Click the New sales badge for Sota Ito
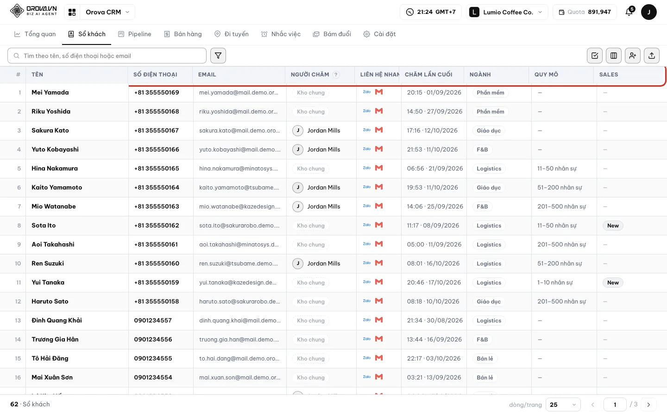Viewport: 667px width, 417px height. (613, 226)
